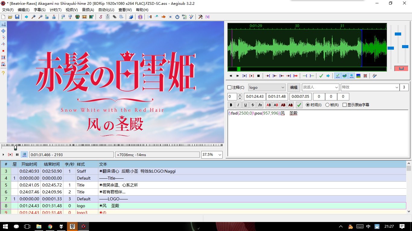
Task: Open font chooser with fn button
Action: point(260,105)
